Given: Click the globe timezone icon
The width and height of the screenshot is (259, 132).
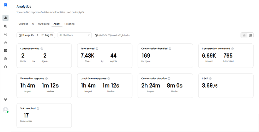Looking at the screenshot, I should point(96,35).
